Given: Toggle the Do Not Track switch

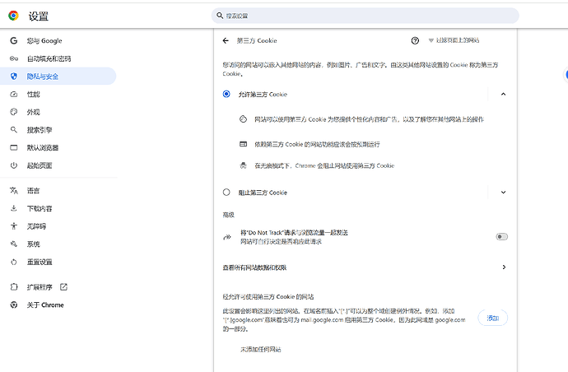Looking at the screenshot, I should [501, 237].
